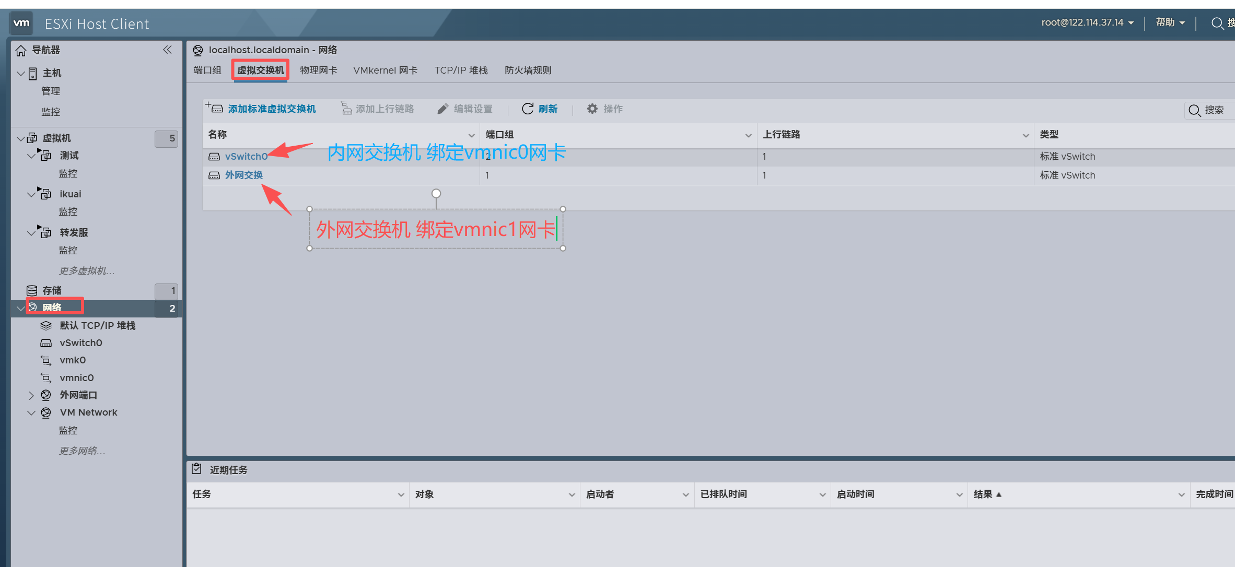Collapse the navigator panel with double-chevron icon
This screenshot has width=1235, height=567.
click(167, 50)
